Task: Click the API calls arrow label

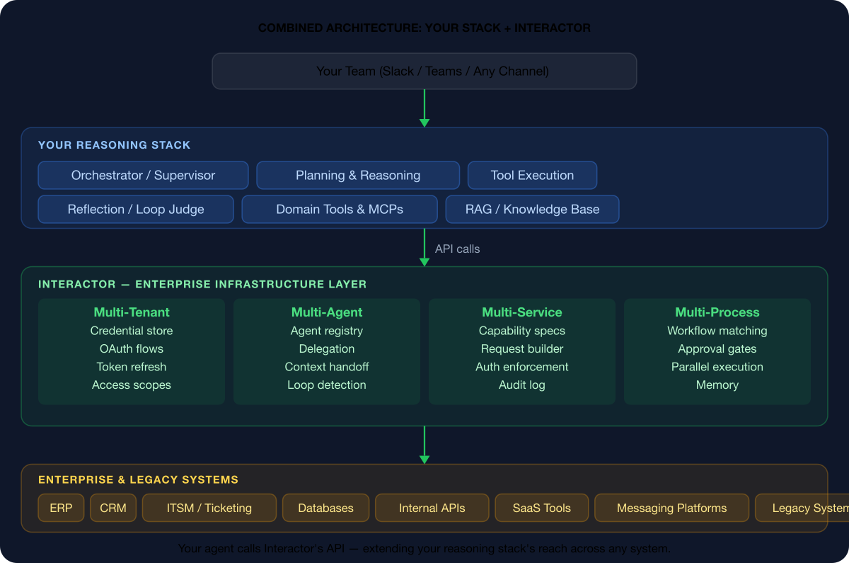Action: (457, 249)
